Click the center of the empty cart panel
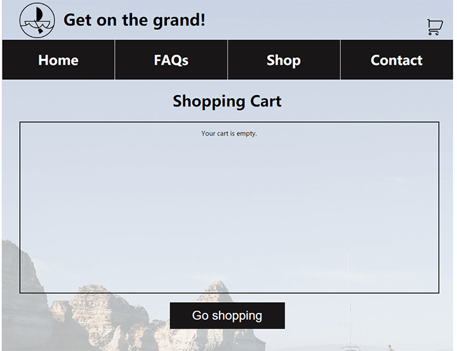Viewport: 457px width, 351px height. [229, 208]
